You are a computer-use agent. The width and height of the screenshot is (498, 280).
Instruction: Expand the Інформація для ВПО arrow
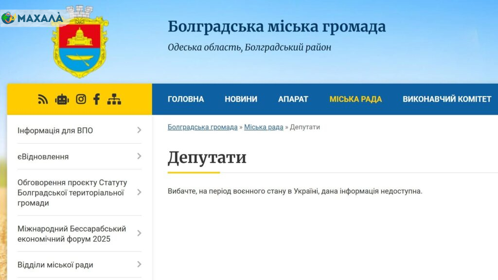139,130
